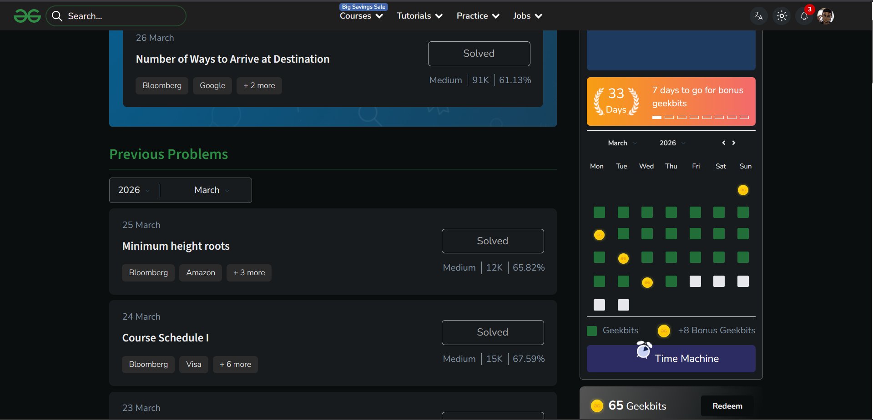Open the March month dropdown under Previous Problems

212,190
